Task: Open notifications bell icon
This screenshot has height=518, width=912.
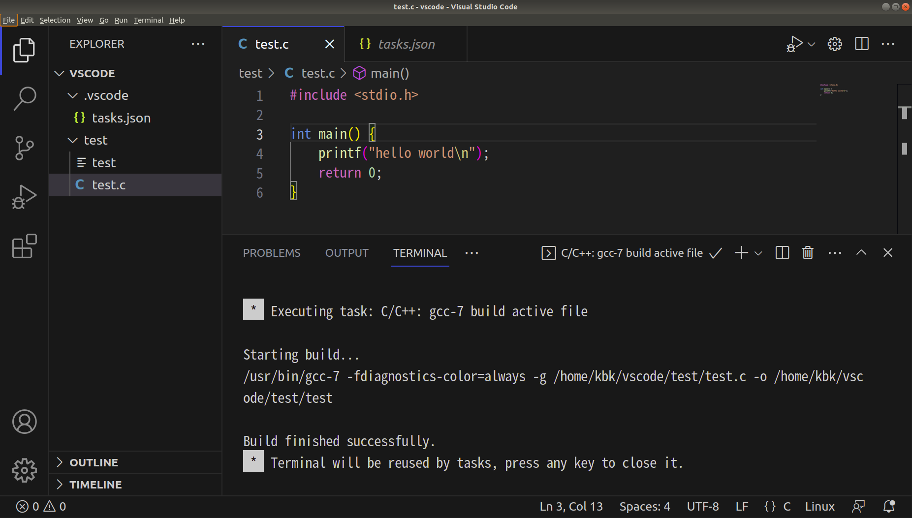Action: (889, 506)
